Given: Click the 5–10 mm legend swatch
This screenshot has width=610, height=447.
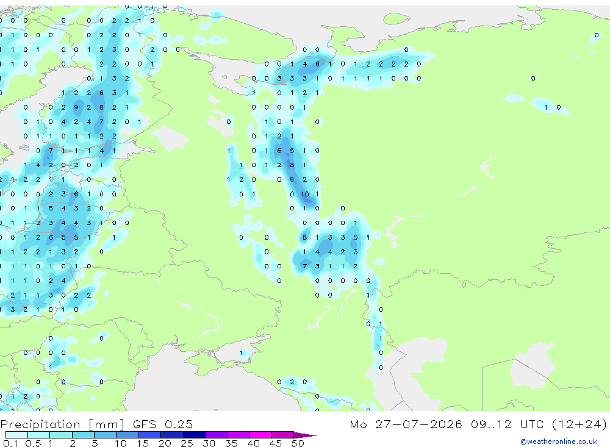Looking at the screenshot, I should [106, 435].
